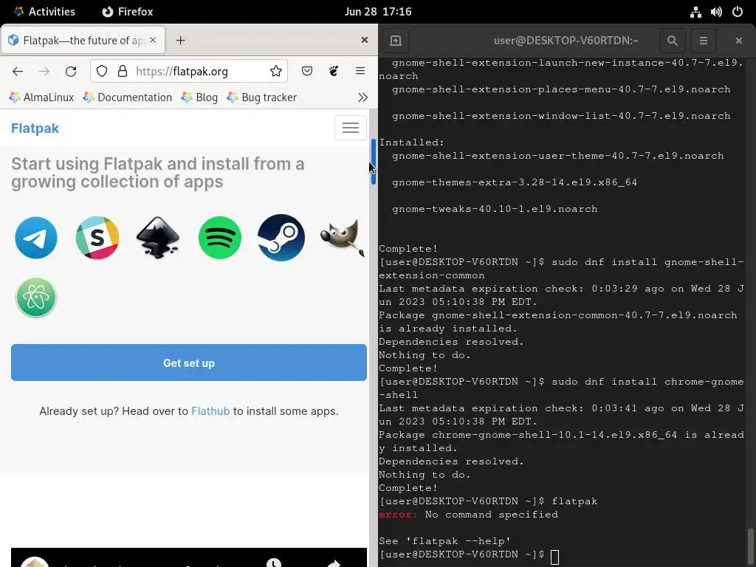Show more bookmarks chevron
This screenshot has height=567, width=756.
tap(362, 97)
